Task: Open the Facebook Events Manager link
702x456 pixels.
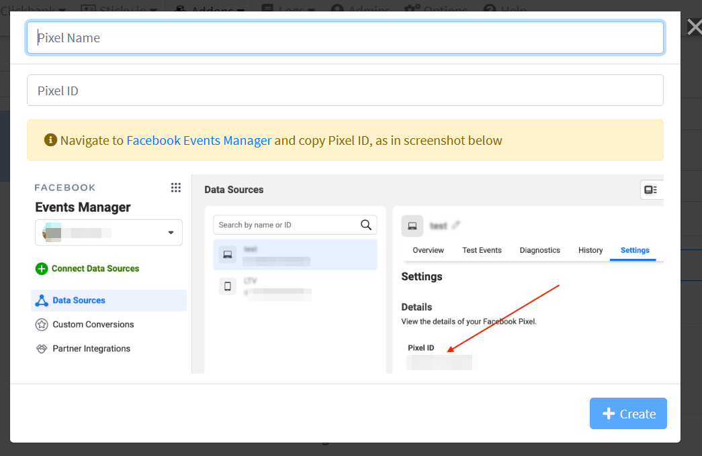Action: [199, 141]
